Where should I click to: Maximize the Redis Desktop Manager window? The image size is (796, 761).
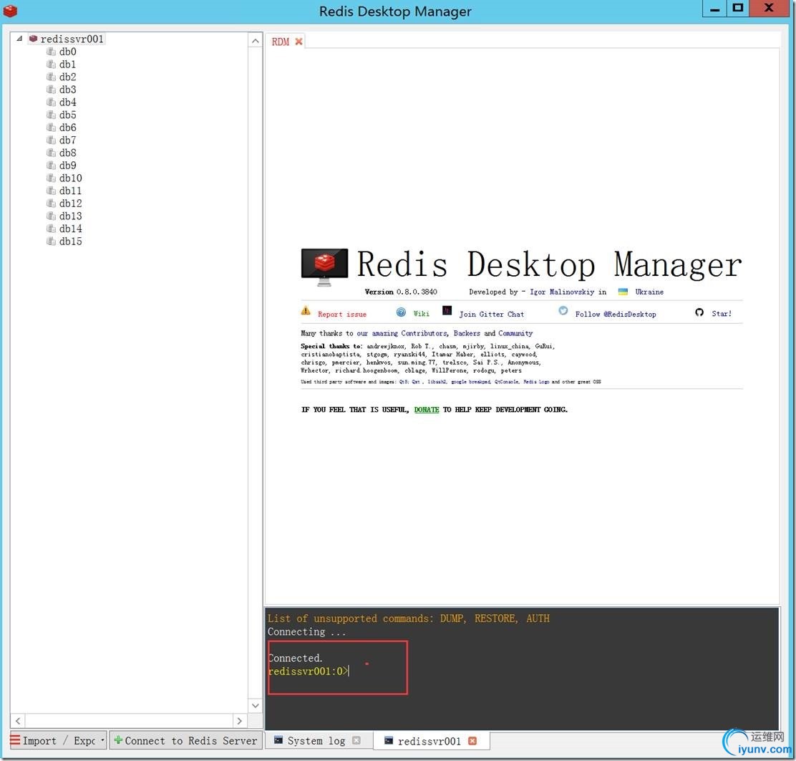point(738,9)
